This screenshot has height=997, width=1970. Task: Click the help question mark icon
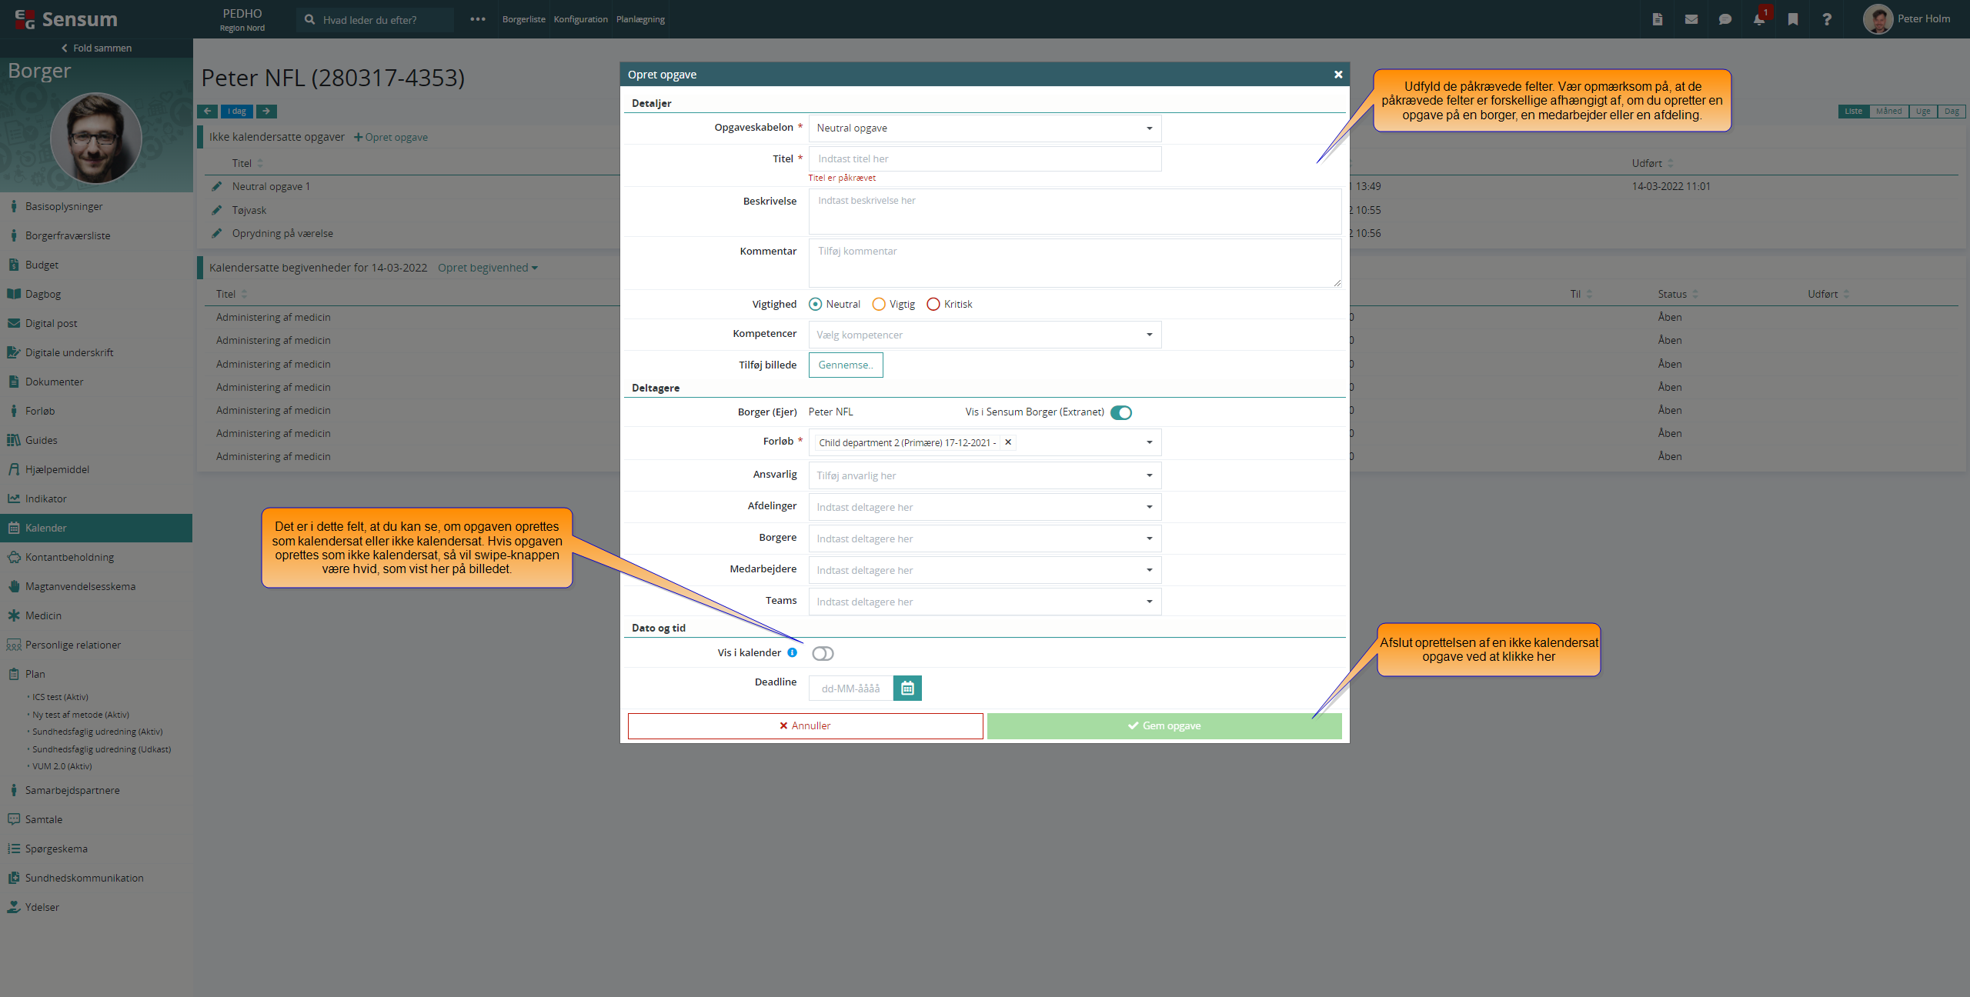pos(1826,19)
